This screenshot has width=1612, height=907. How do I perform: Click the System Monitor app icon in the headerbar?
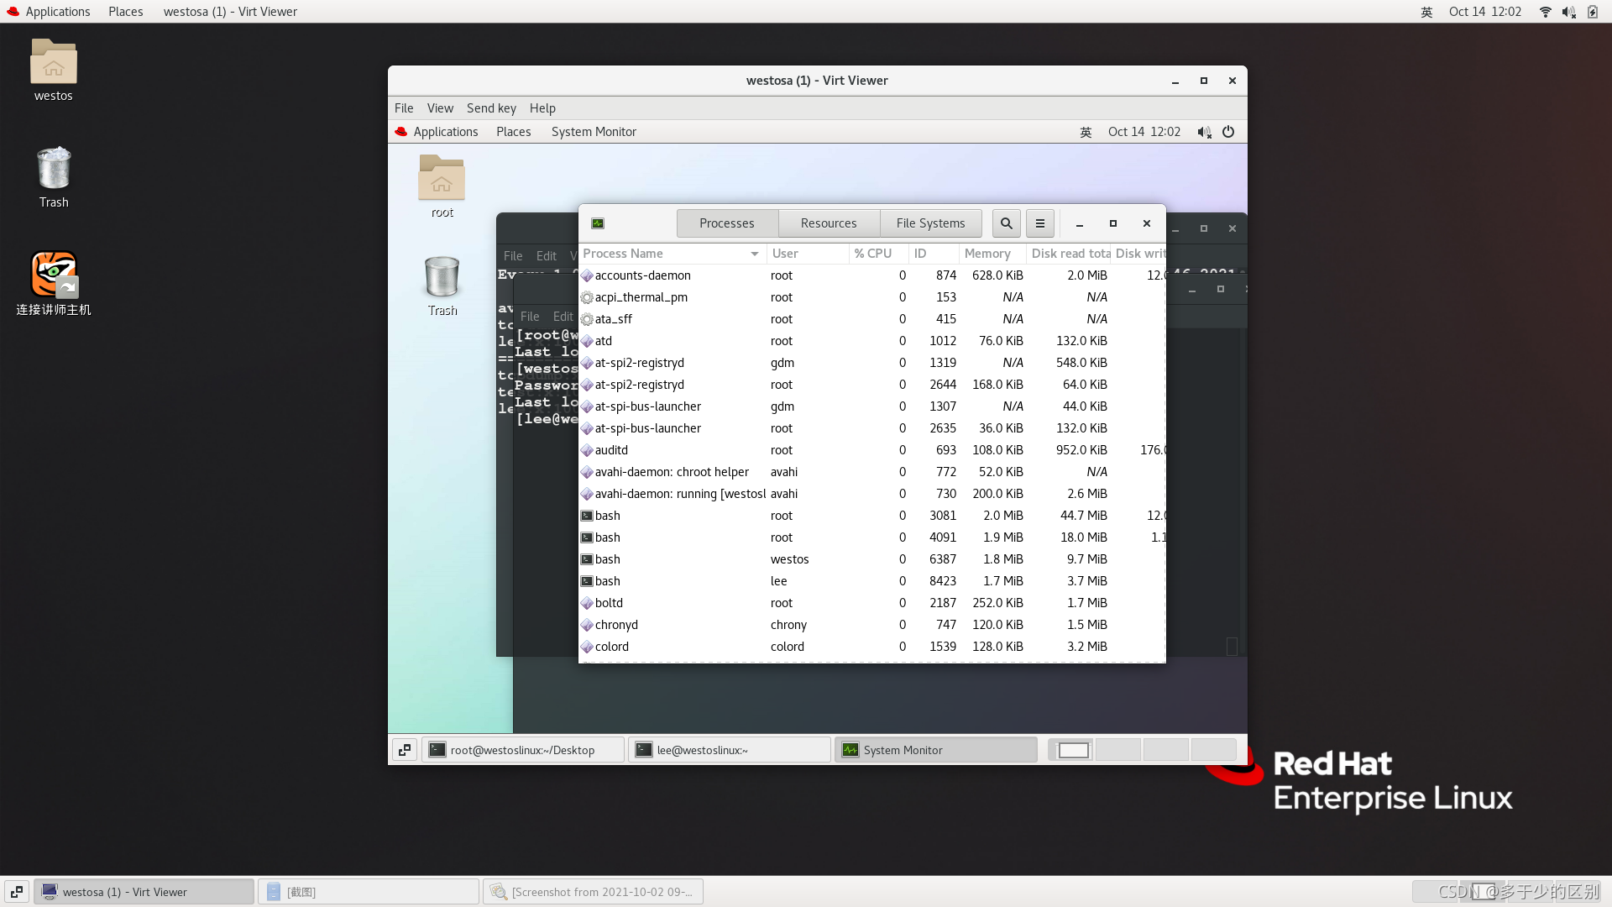(598, 223)
